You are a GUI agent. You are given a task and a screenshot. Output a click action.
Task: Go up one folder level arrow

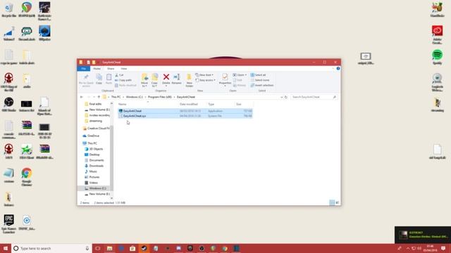coord(99,97)
